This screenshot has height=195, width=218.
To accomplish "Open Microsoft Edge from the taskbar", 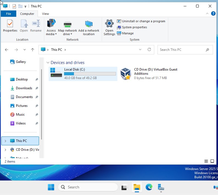I will click(149, 187).
